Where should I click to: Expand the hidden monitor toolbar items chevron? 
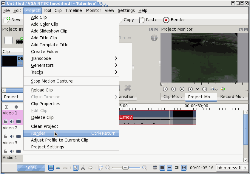pos(246,90)
